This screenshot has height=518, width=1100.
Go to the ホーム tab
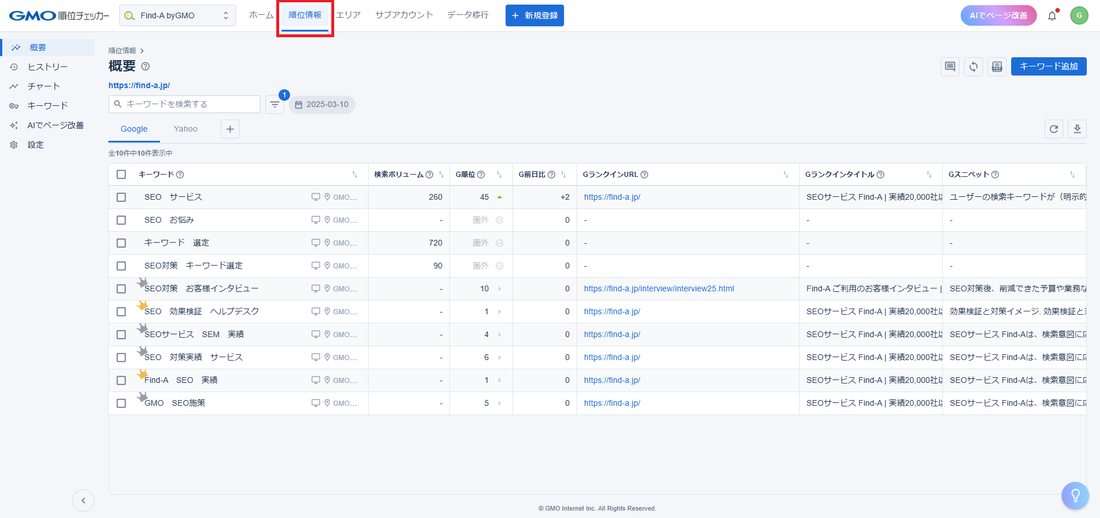tap(261, 15)
